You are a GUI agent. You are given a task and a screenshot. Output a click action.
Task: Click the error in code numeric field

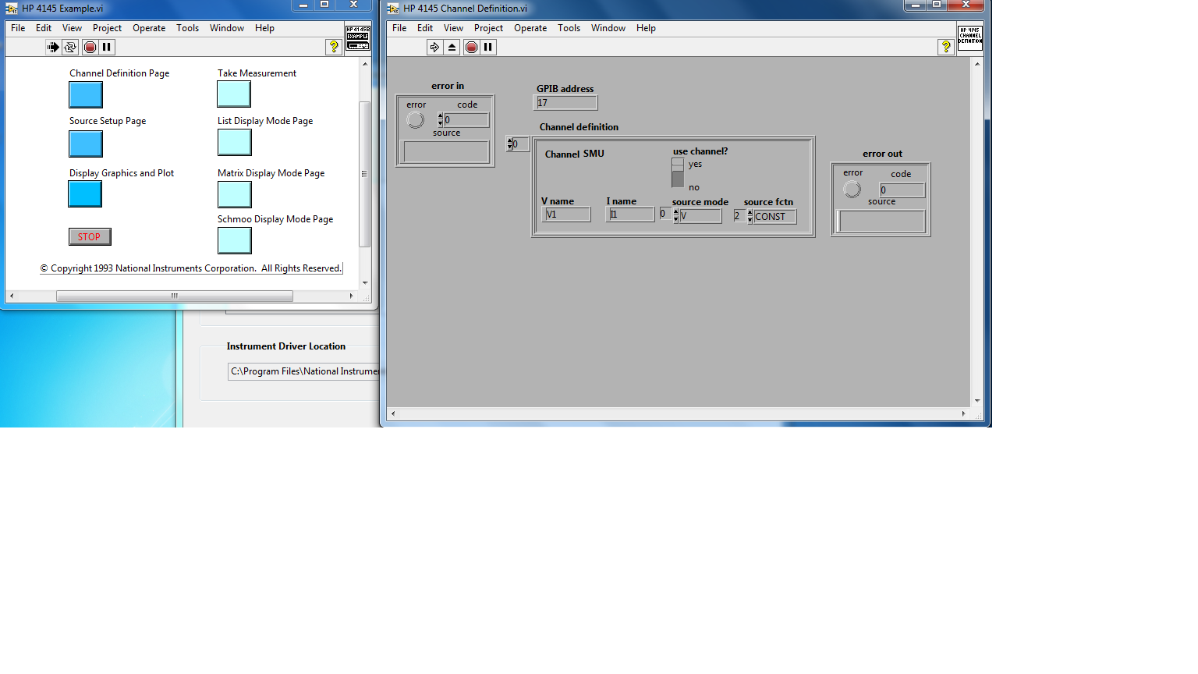click(466, 120)
